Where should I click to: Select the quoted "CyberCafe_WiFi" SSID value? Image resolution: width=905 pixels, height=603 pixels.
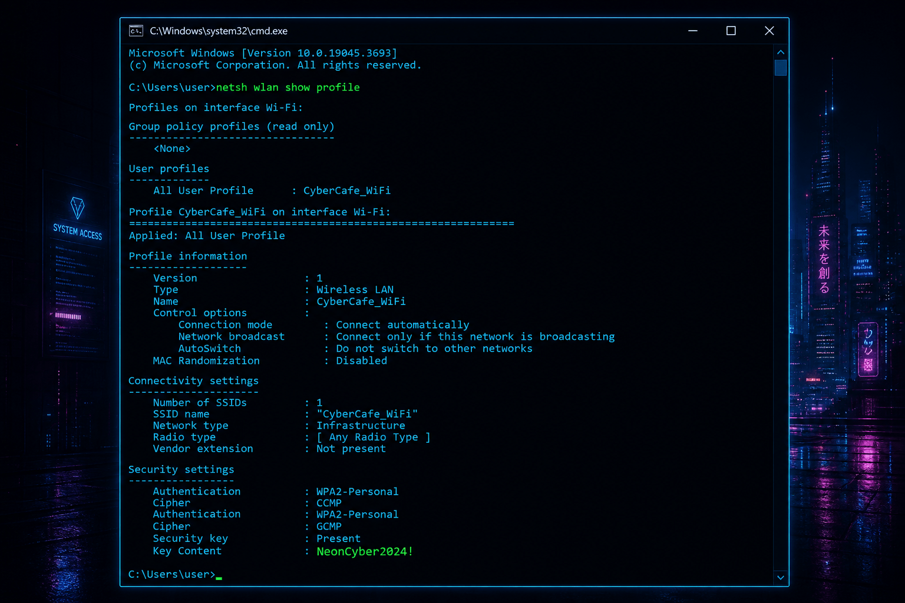click(x=367, y=414)
